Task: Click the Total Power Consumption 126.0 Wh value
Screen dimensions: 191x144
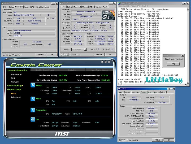Action: [106, 80]
